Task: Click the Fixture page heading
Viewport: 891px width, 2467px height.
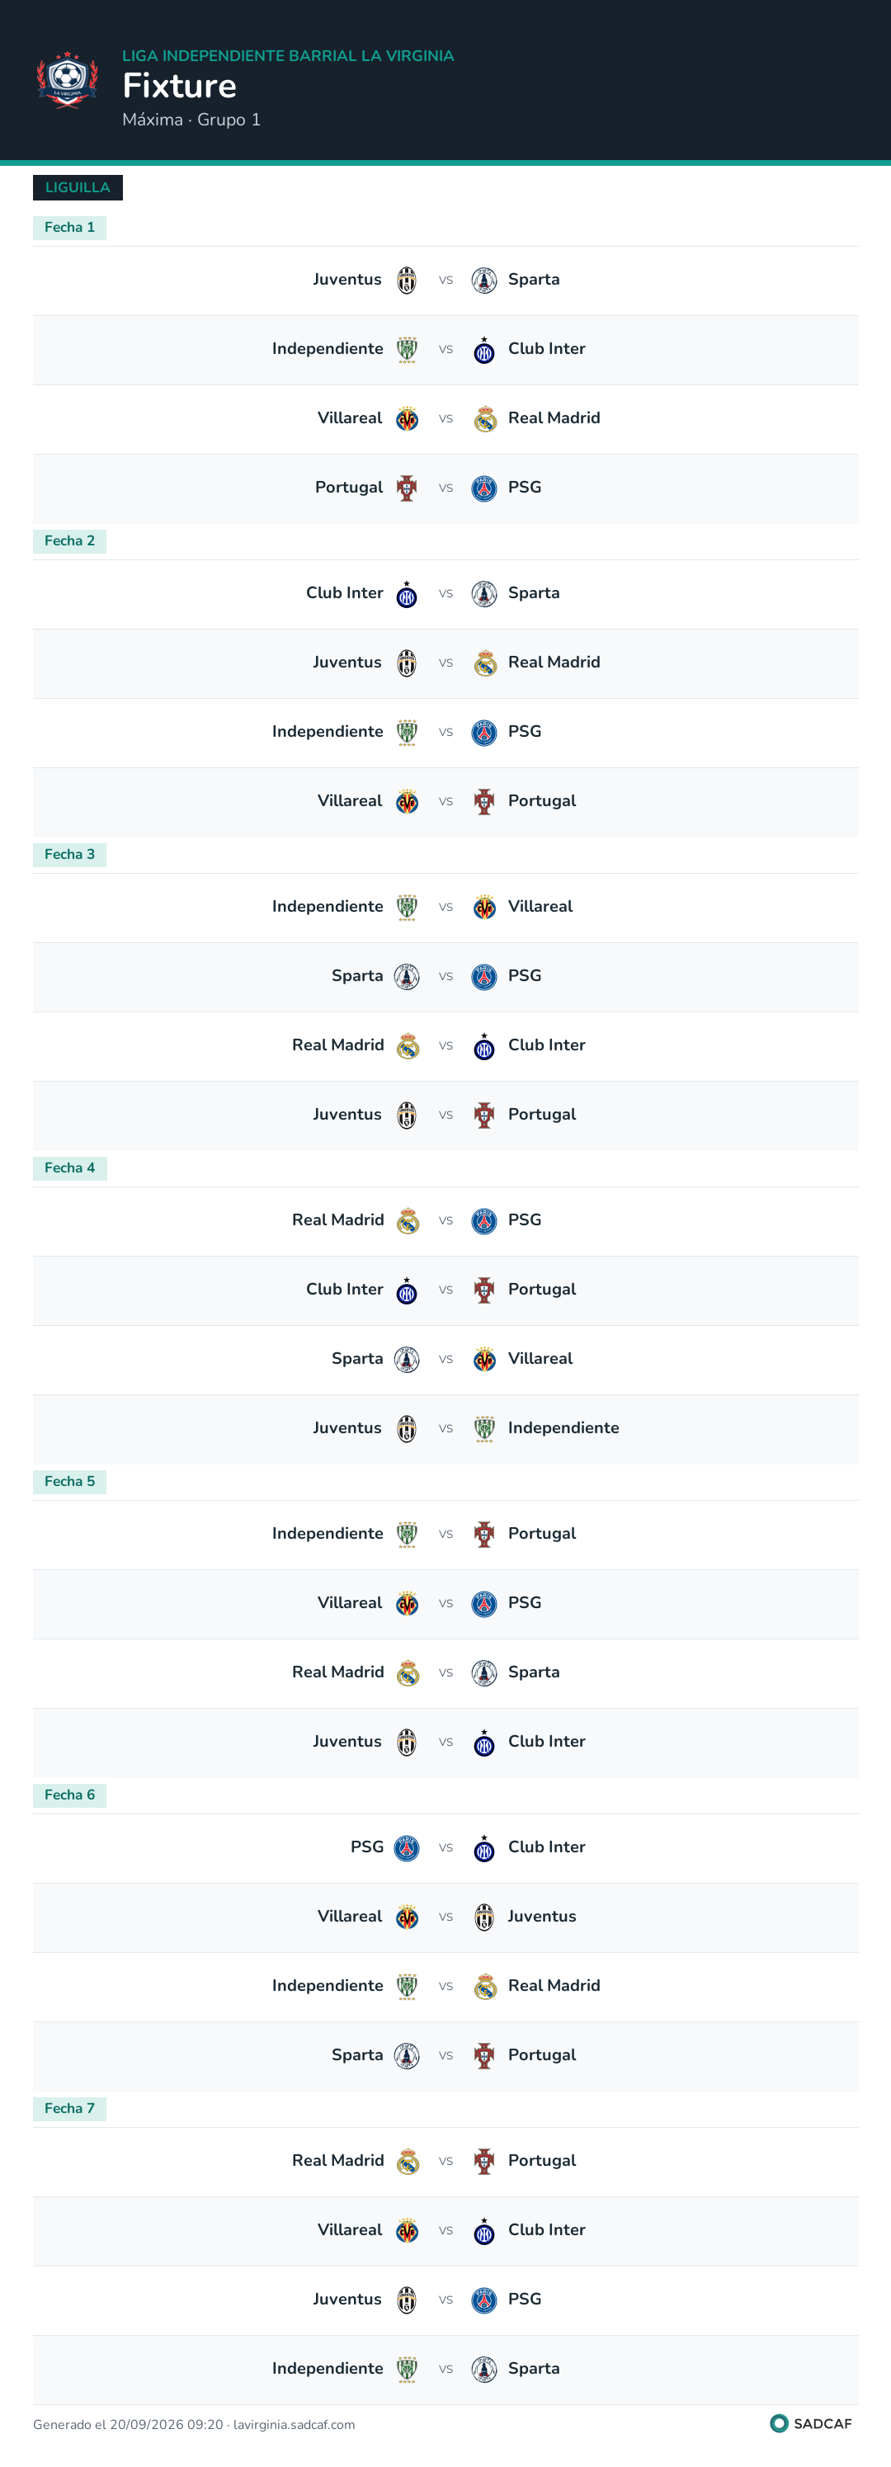Action: [179, 86]
